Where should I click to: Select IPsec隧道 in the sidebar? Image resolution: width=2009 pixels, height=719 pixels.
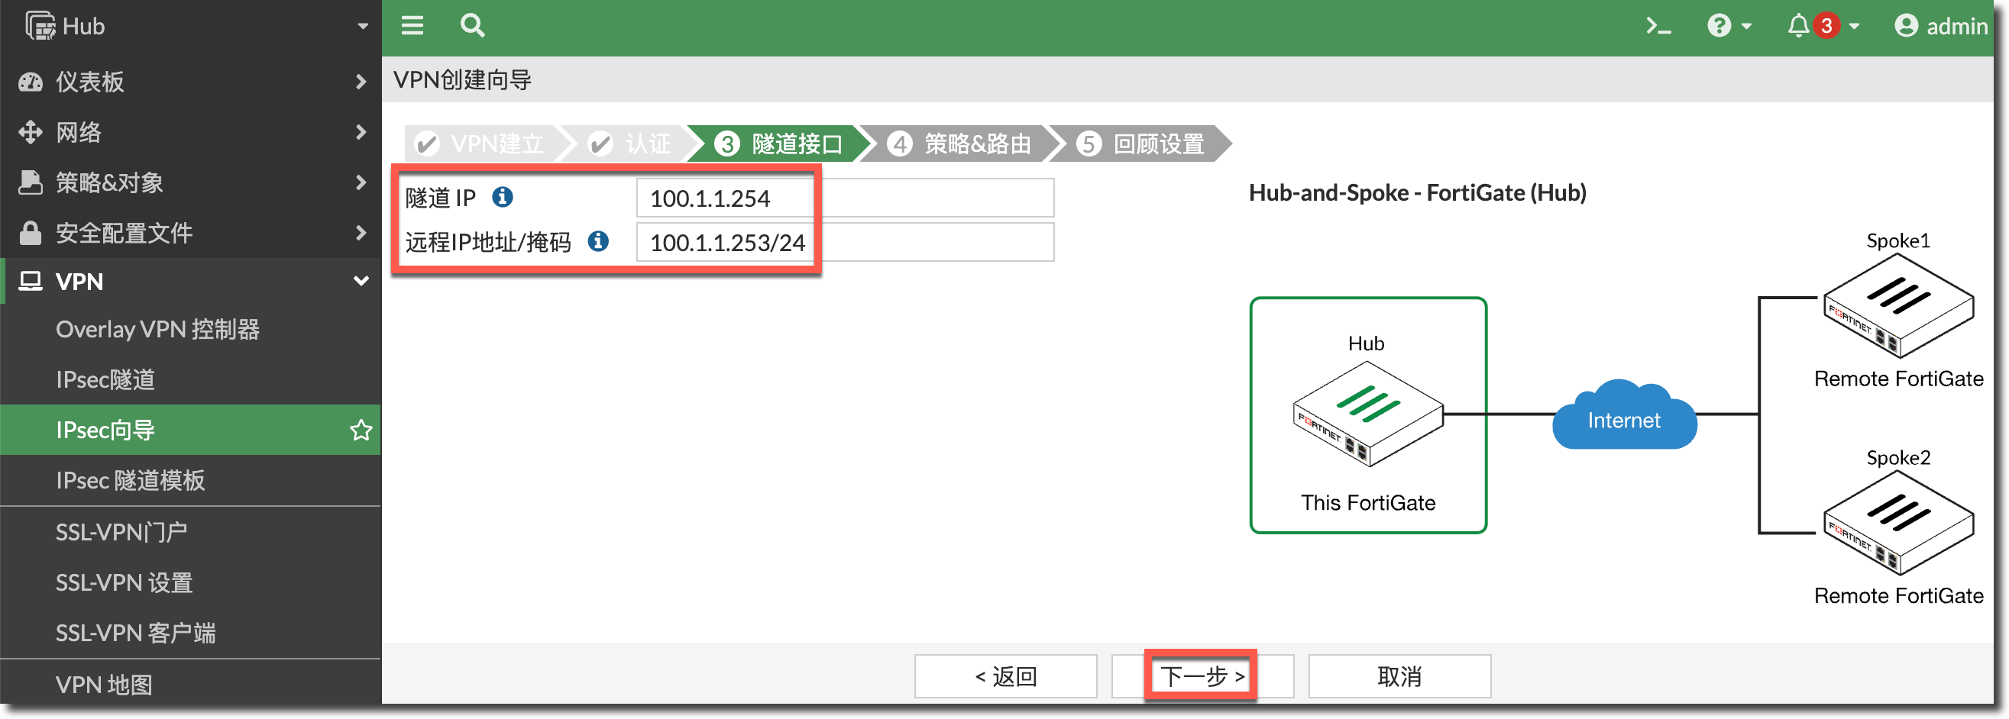pyautogui.click(x=105, y=379)
